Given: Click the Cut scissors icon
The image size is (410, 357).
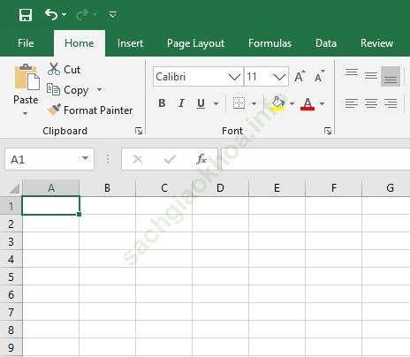Looking at the screenshot, I should tap(54, 69).
